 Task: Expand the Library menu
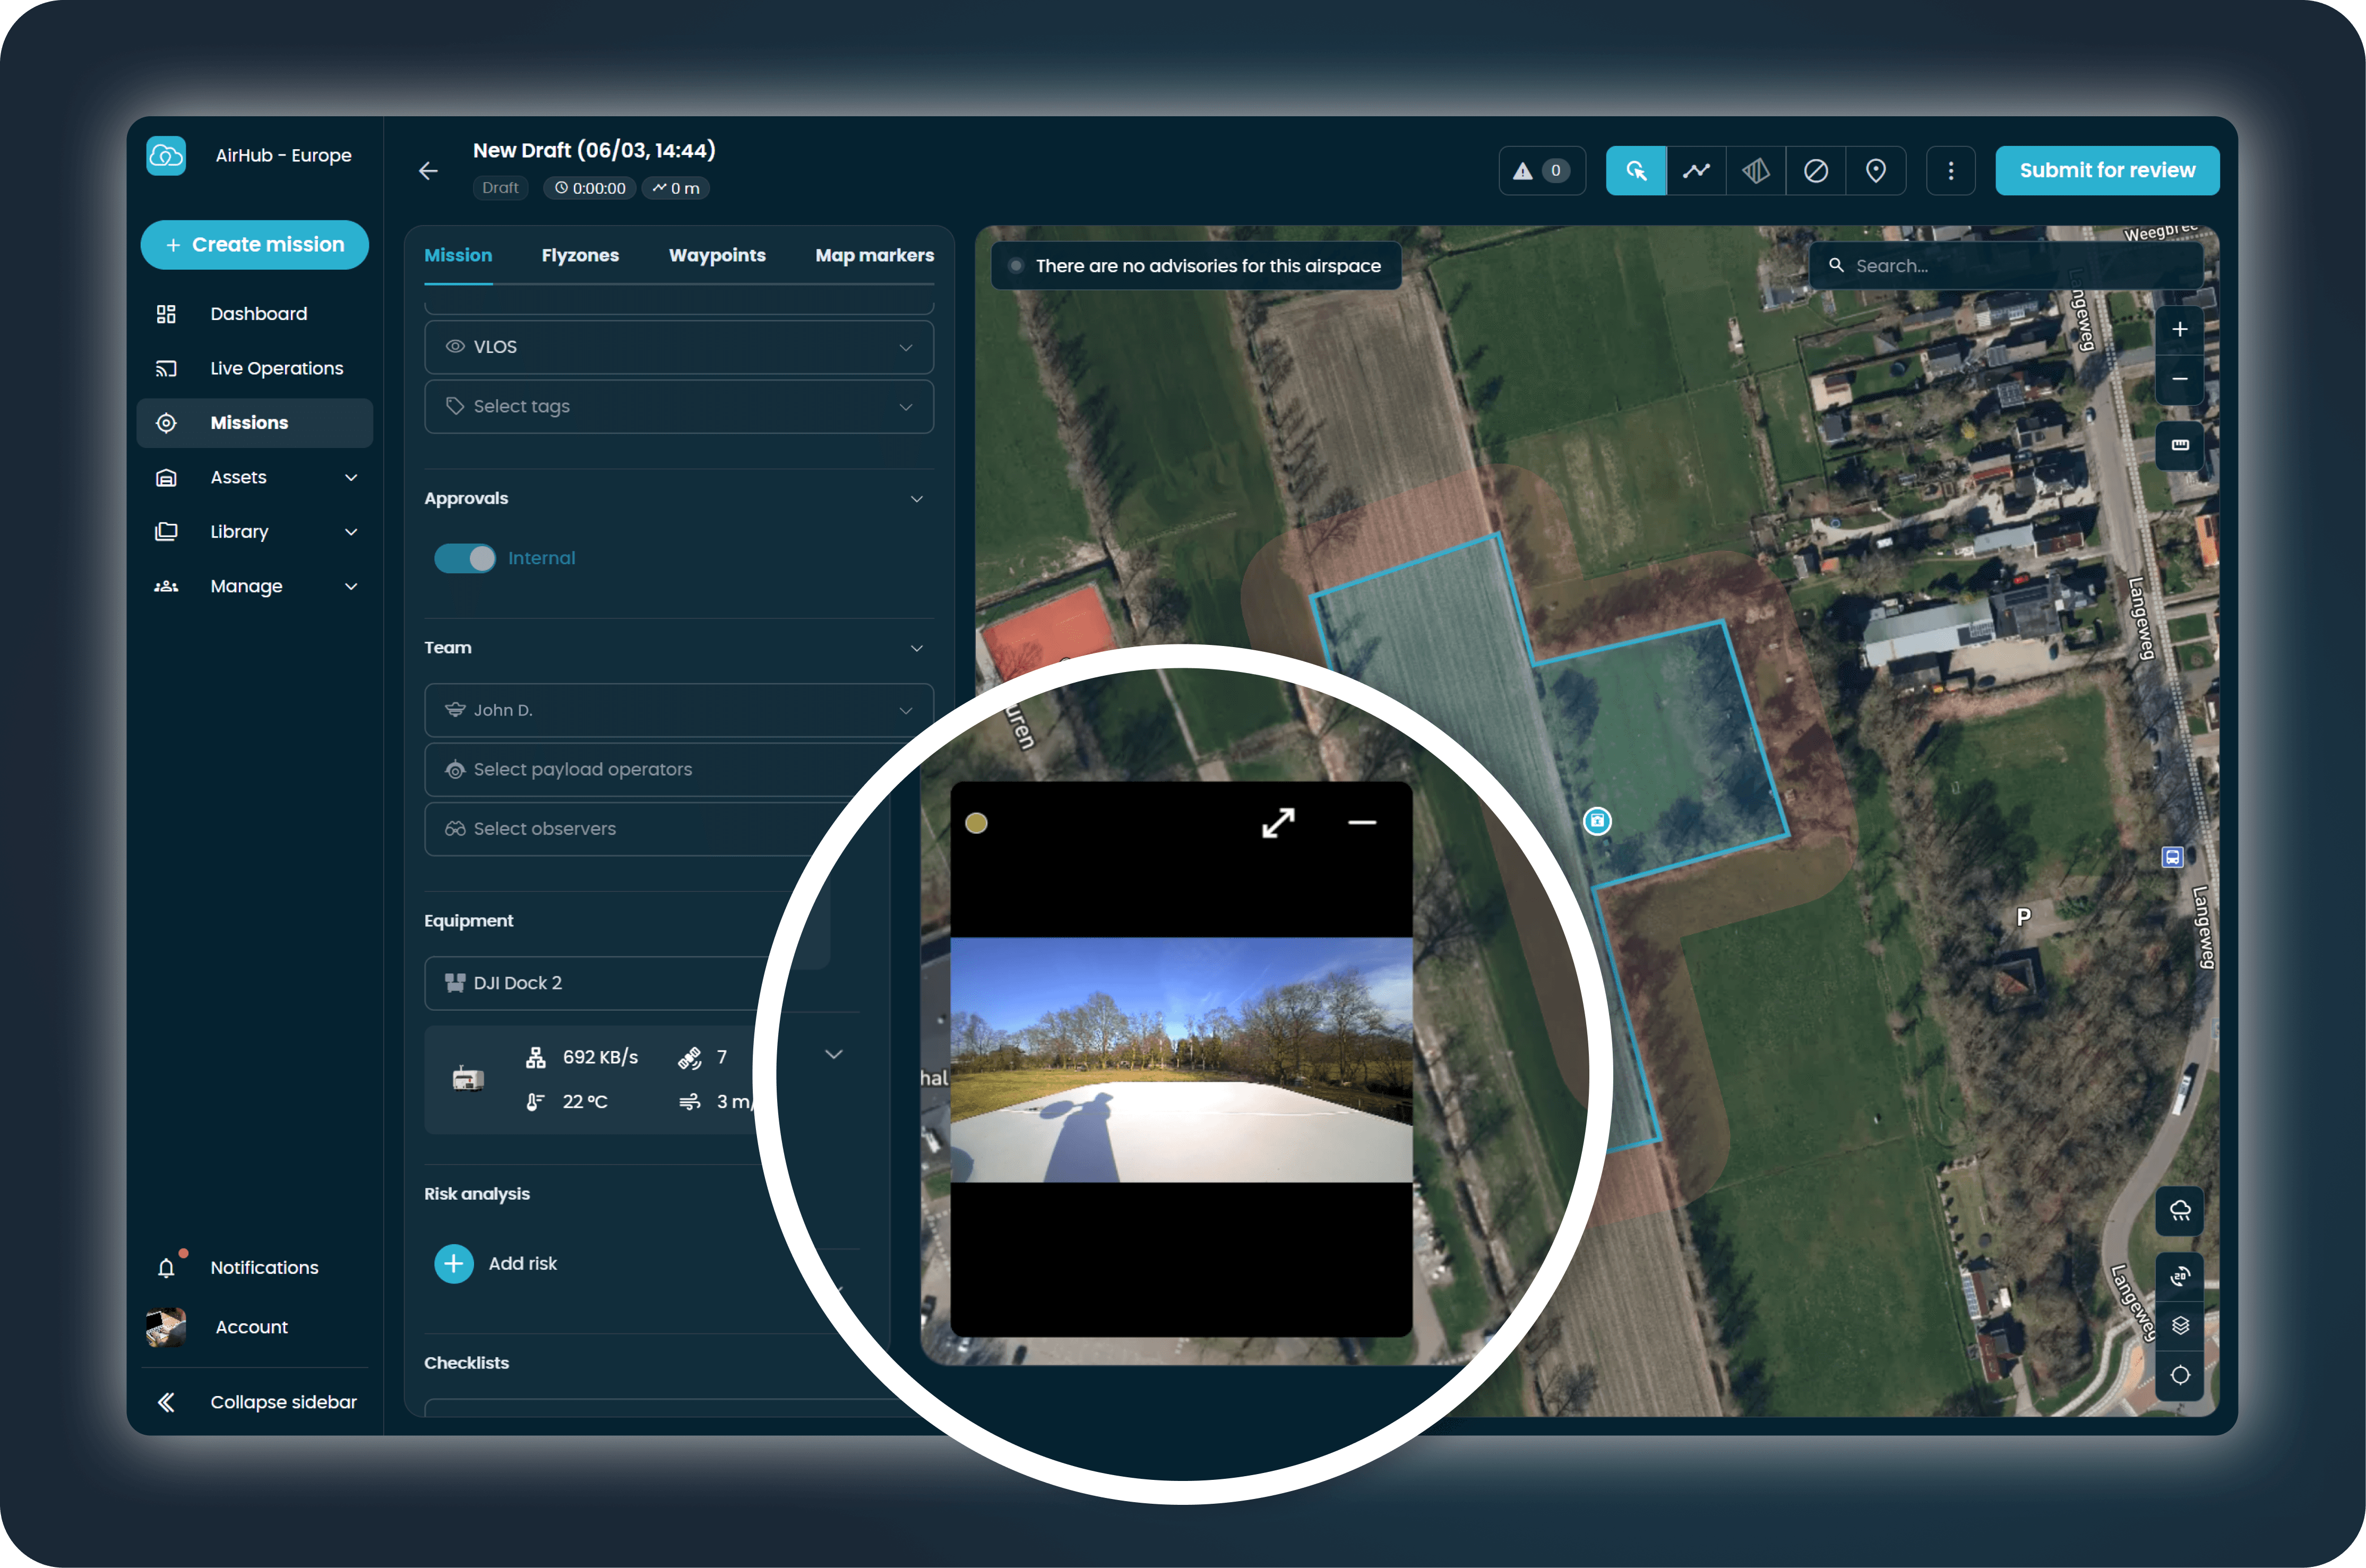[351, 532]
